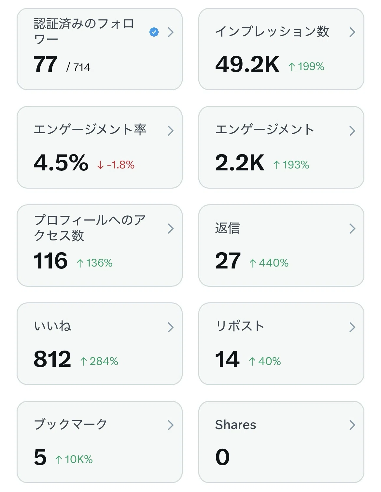
Task: Expand the インプレッション数 card chevron
Action: (352, 32)
